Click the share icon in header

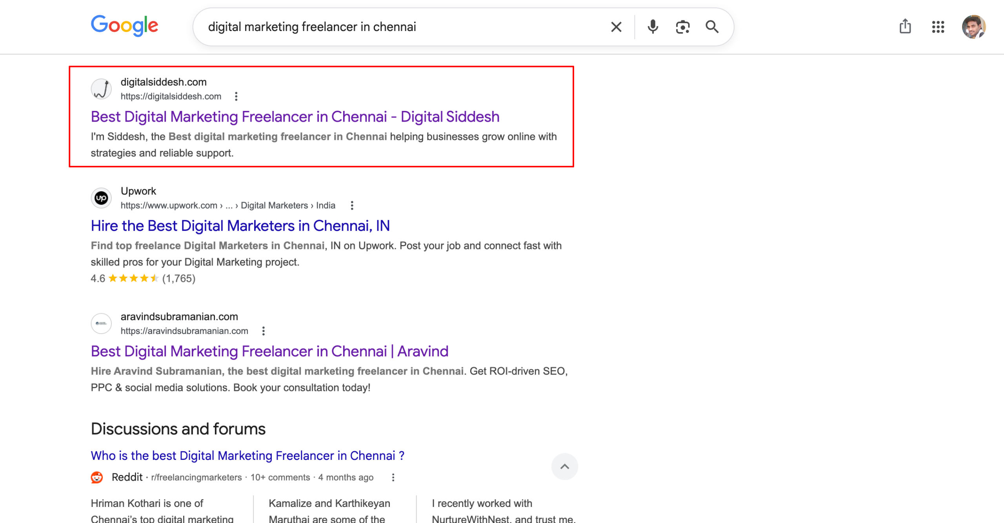905,27
